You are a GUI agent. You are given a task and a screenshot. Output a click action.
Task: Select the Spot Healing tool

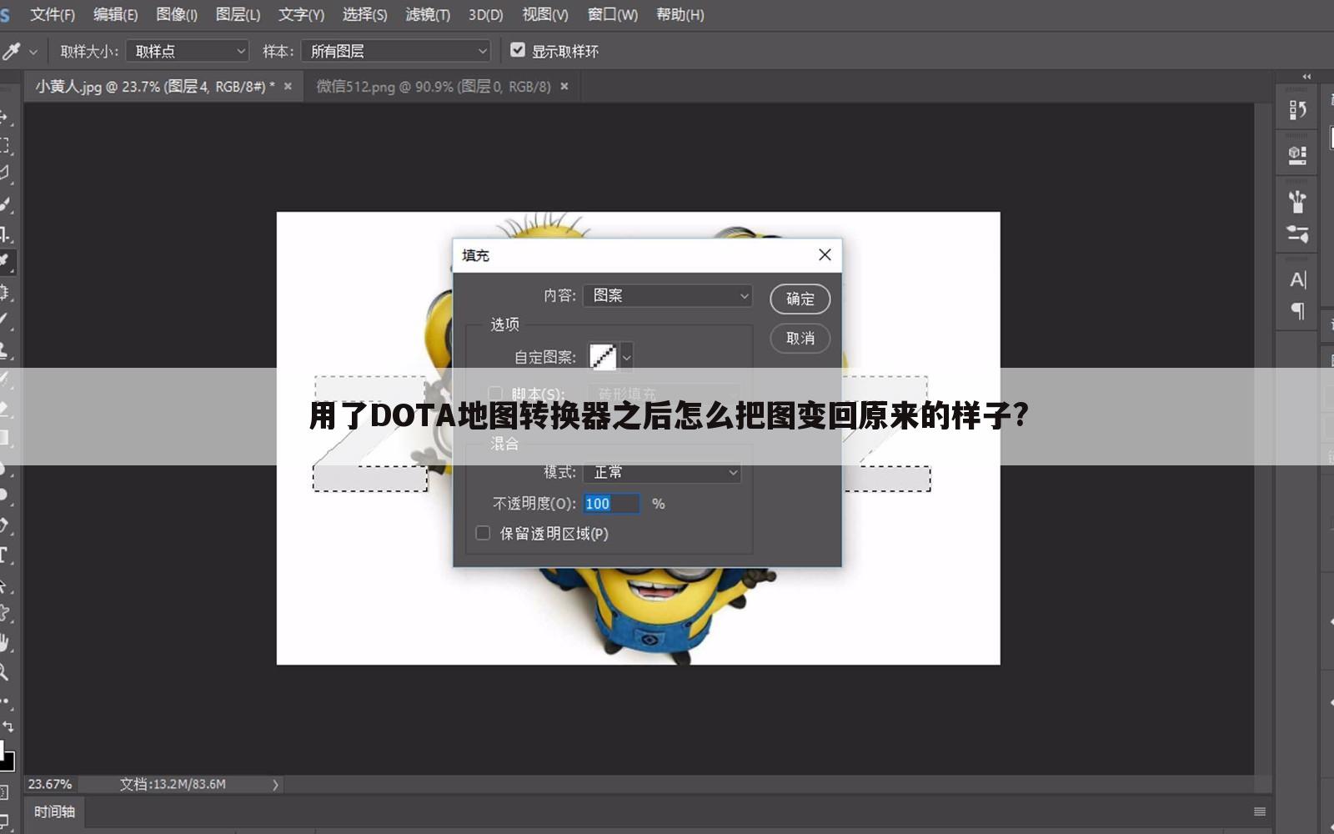tap(4, 292)
